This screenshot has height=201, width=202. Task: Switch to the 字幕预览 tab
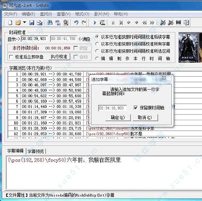click(36, 151)
